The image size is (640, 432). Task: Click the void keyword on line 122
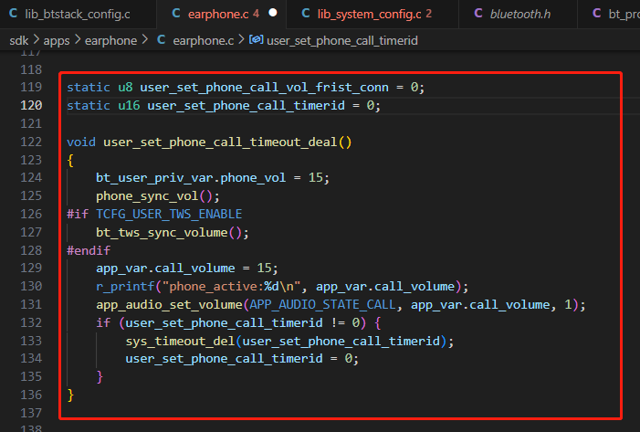[x=81, y=142]
